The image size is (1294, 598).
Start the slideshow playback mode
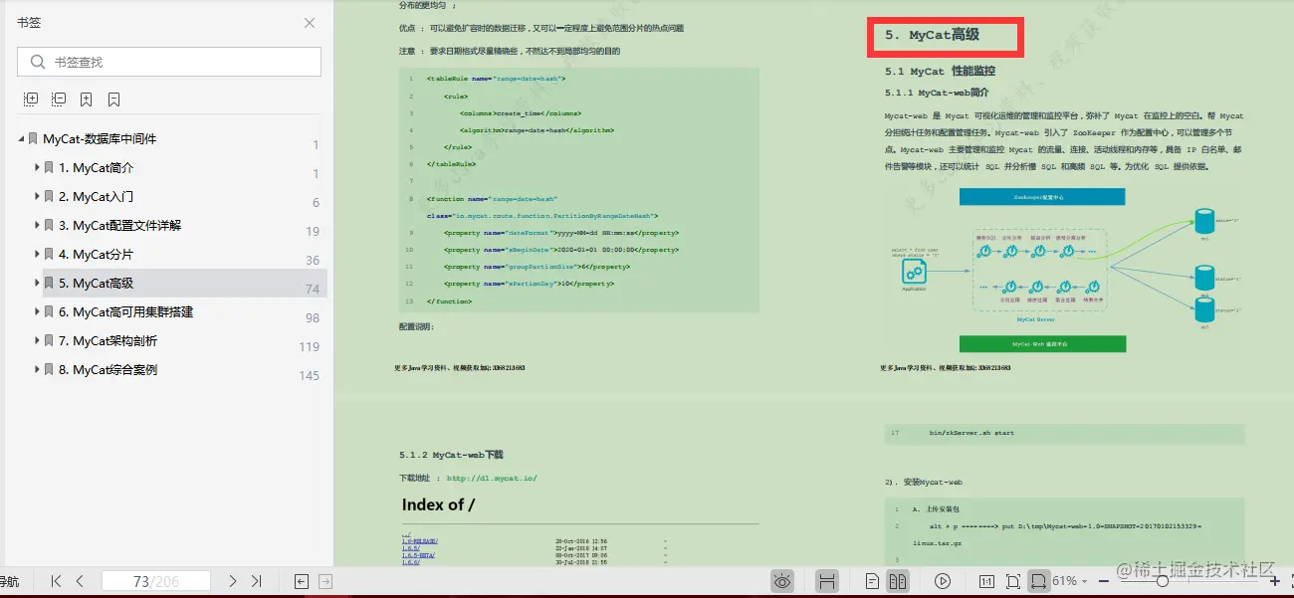click(x=943, y=581)
